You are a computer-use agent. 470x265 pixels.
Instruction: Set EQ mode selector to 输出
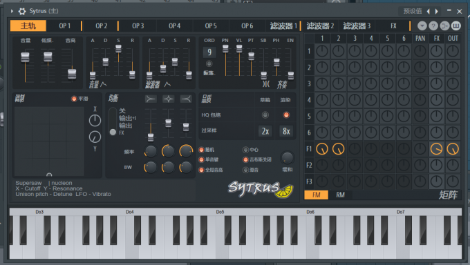(x=125, y=126)
